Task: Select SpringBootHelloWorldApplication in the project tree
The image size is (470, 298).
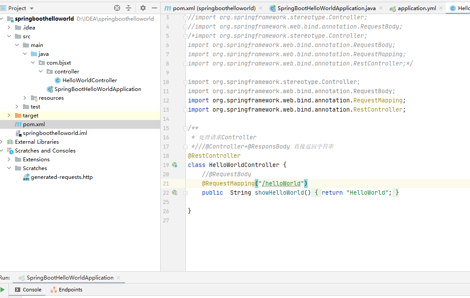Action: 98,89
